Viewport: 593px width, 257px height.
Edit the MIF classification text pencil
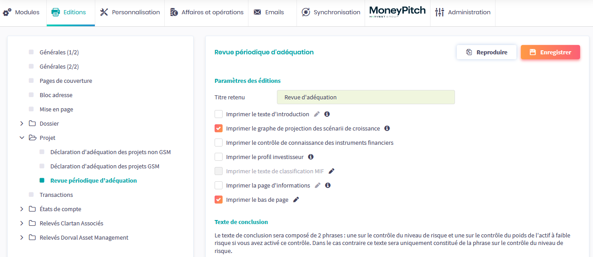click(331, 171)
